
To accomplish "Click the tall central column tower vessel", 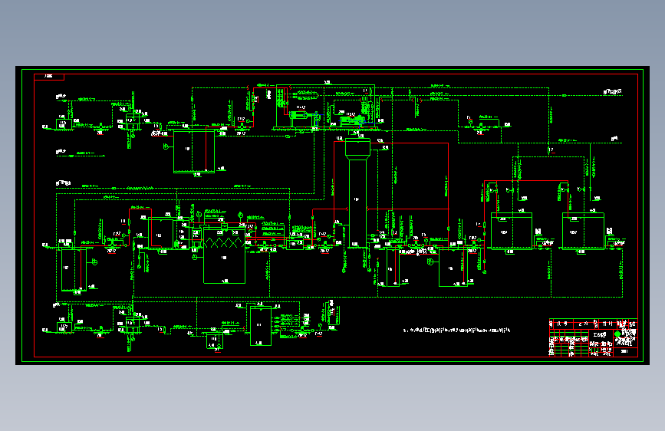I will tap(357, 193).
